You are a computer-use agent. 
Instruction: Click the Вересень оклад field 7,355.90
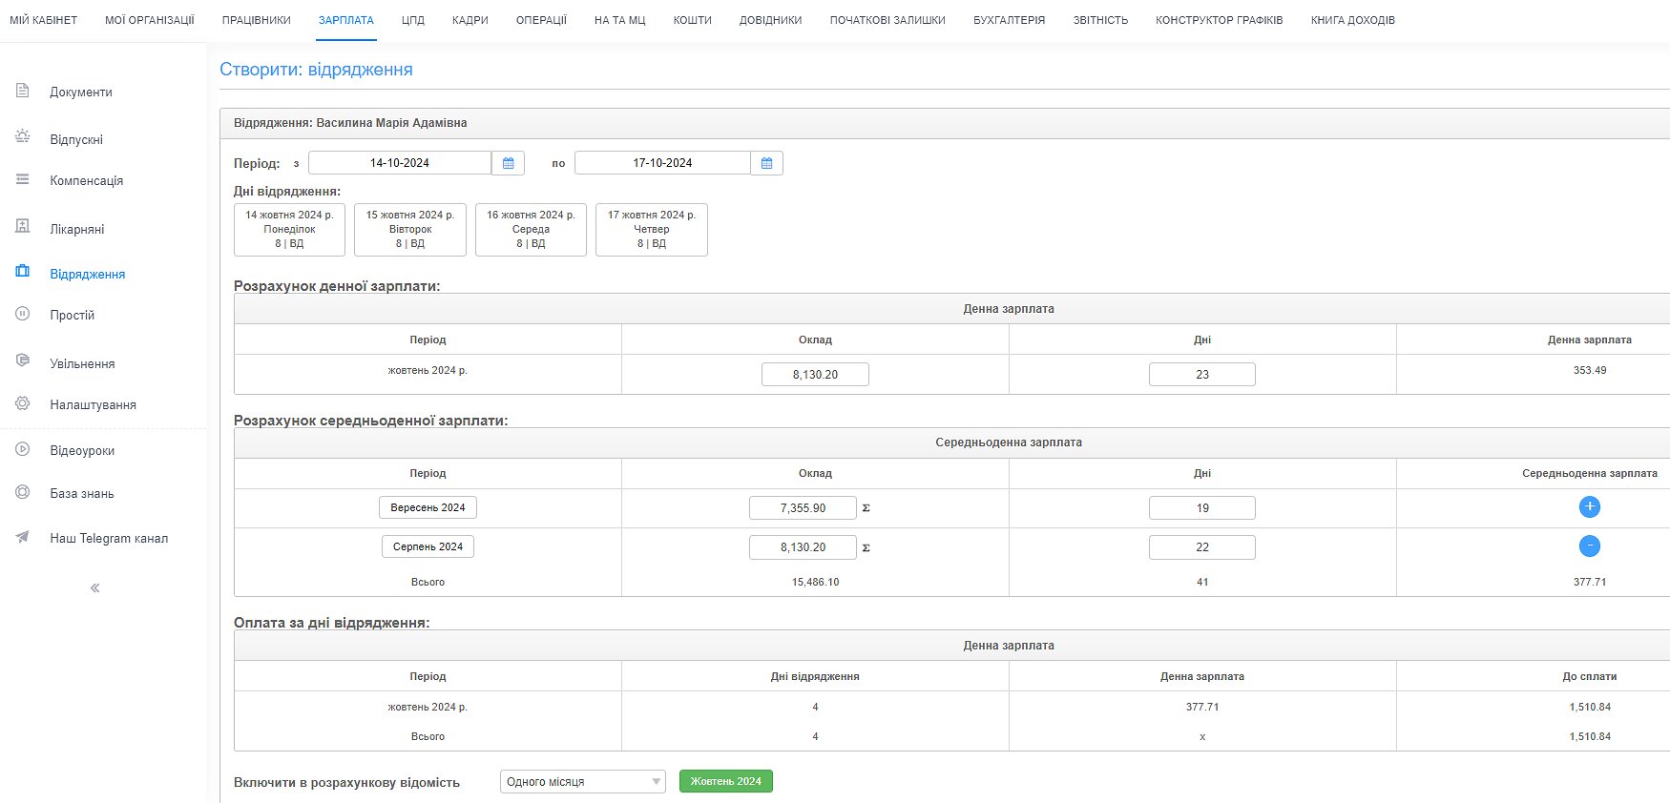(803, 508)
